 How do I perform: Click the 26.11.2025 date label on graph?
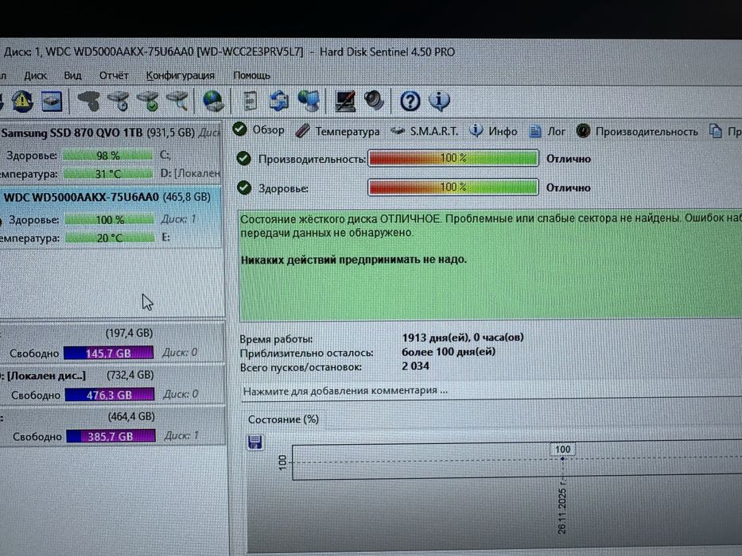point(561,510)
